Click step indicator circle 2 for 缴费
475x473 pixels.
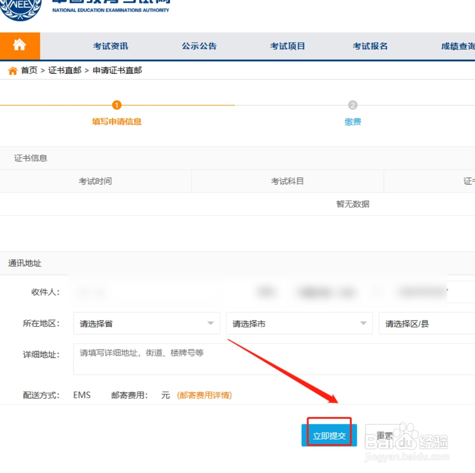pyautogui.click(x=353, y=105)
